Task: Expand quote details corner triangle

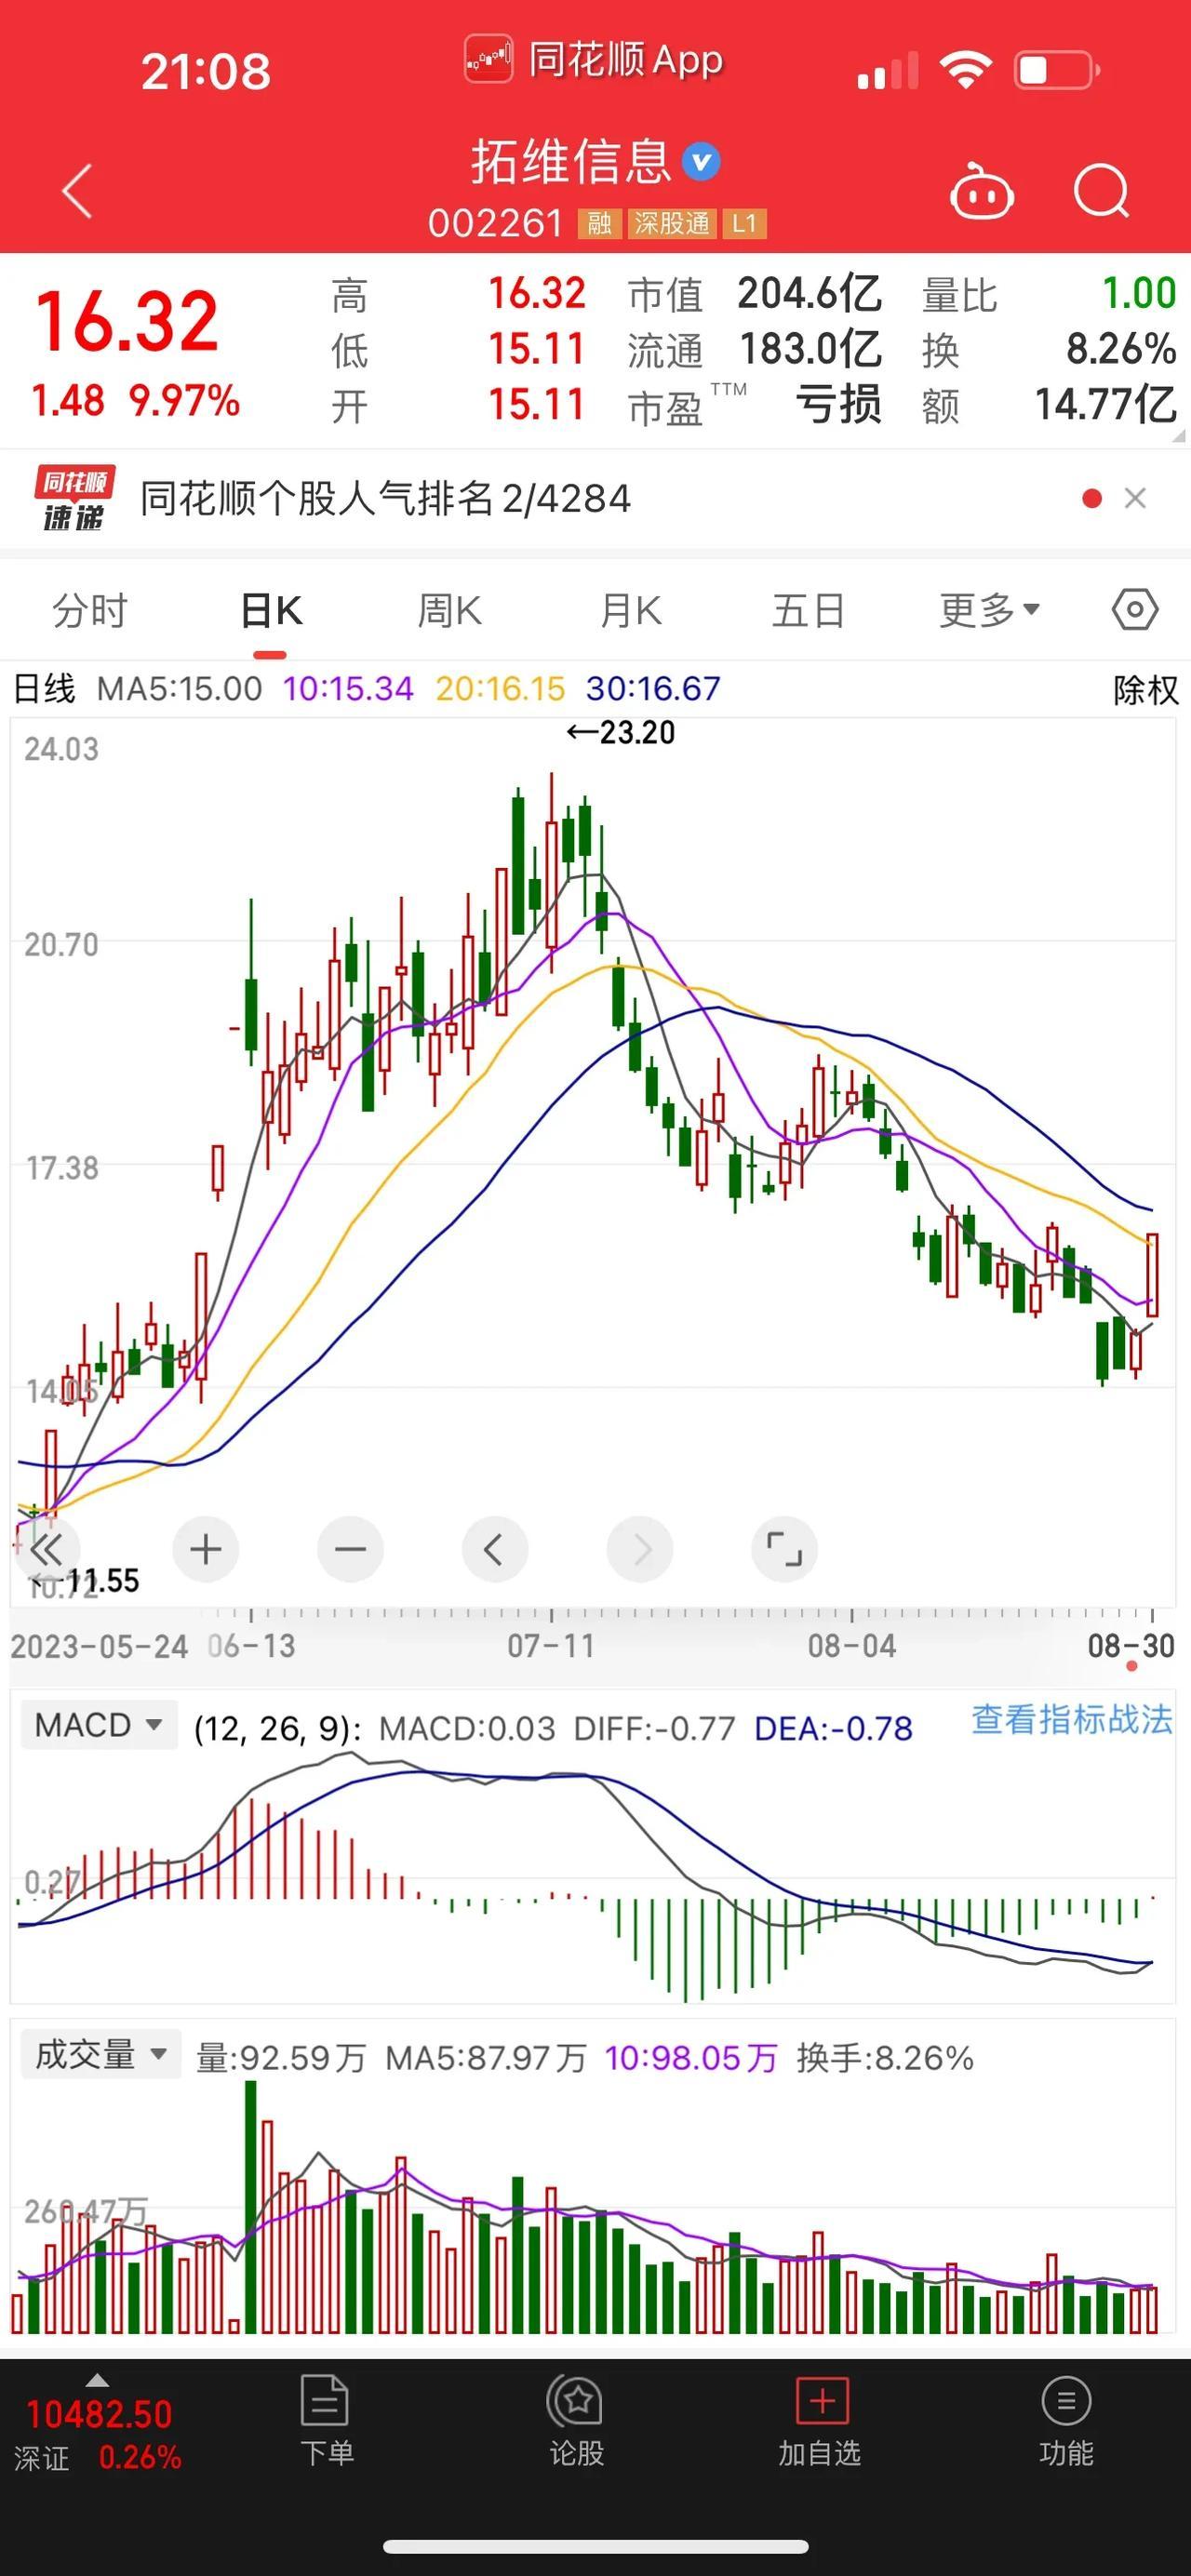Action: pyautogui.click(x=1177, y=435)
